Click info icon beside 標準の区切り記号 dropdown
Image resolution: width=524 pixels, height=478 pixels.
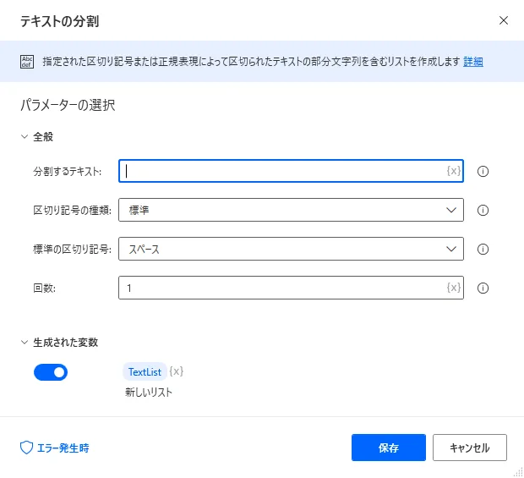point(484,249)
